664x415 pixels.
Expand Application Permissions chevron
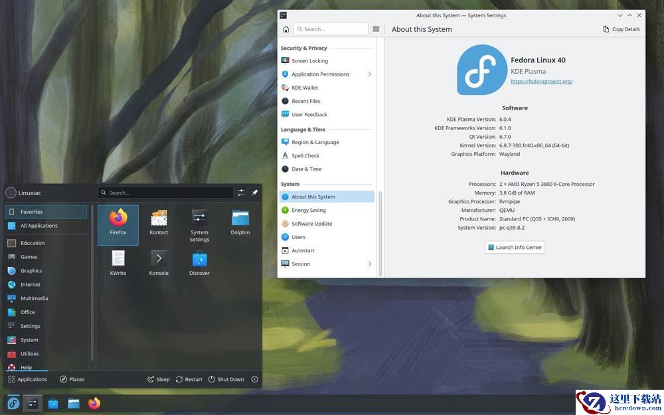click(370, 74)
